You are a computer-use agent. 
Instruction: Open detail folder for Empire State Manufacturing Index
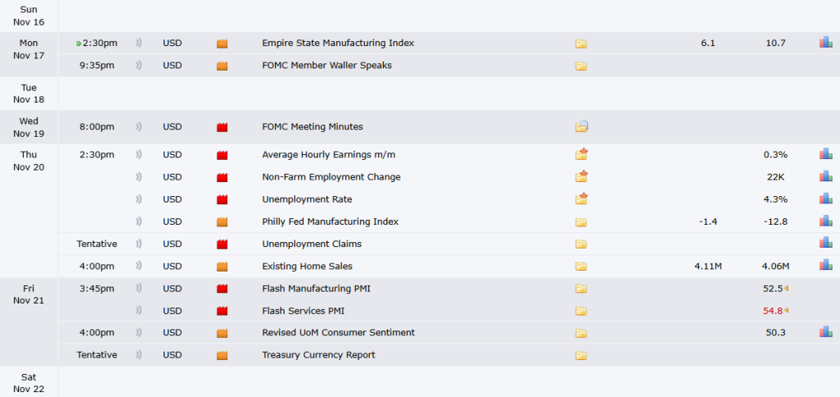click(x=582, y=43)
